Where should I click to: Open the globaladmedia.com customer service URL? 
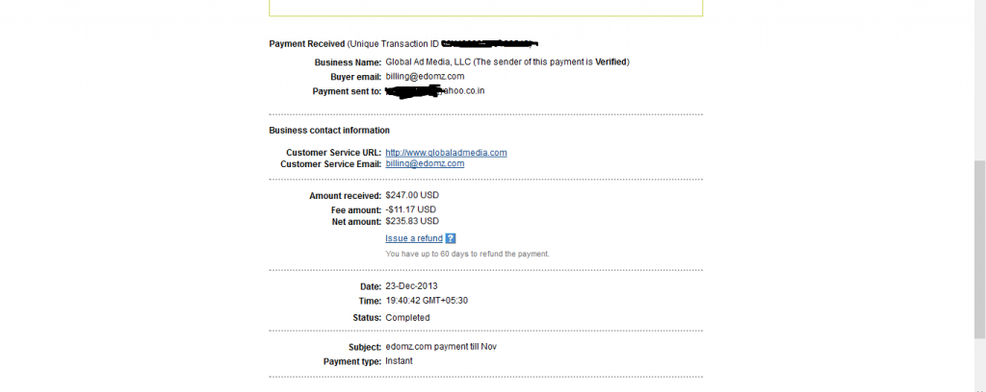(x=446, y=153)
